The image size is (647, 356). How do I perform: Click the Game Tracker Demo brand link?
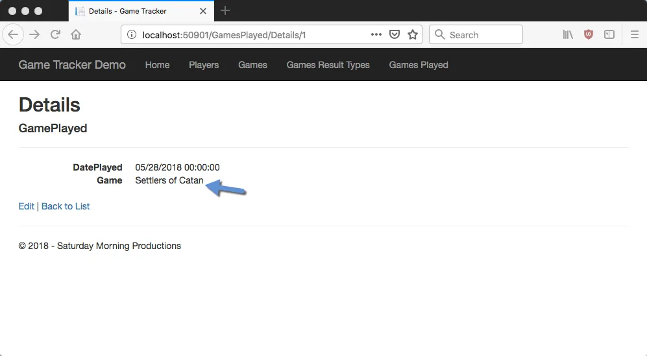pos(72,65)
